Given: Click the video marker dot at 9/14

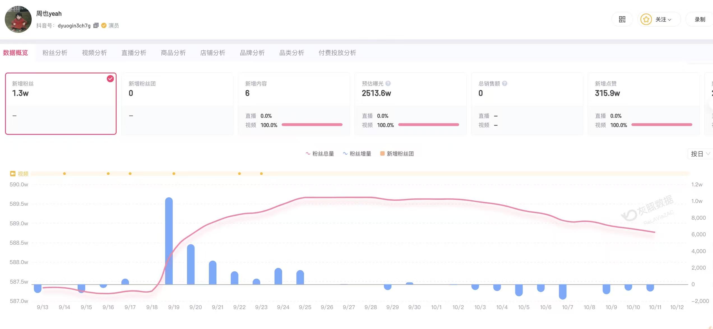Looking at the screenshot, I should pyautogui.click(x=64, y=174).
